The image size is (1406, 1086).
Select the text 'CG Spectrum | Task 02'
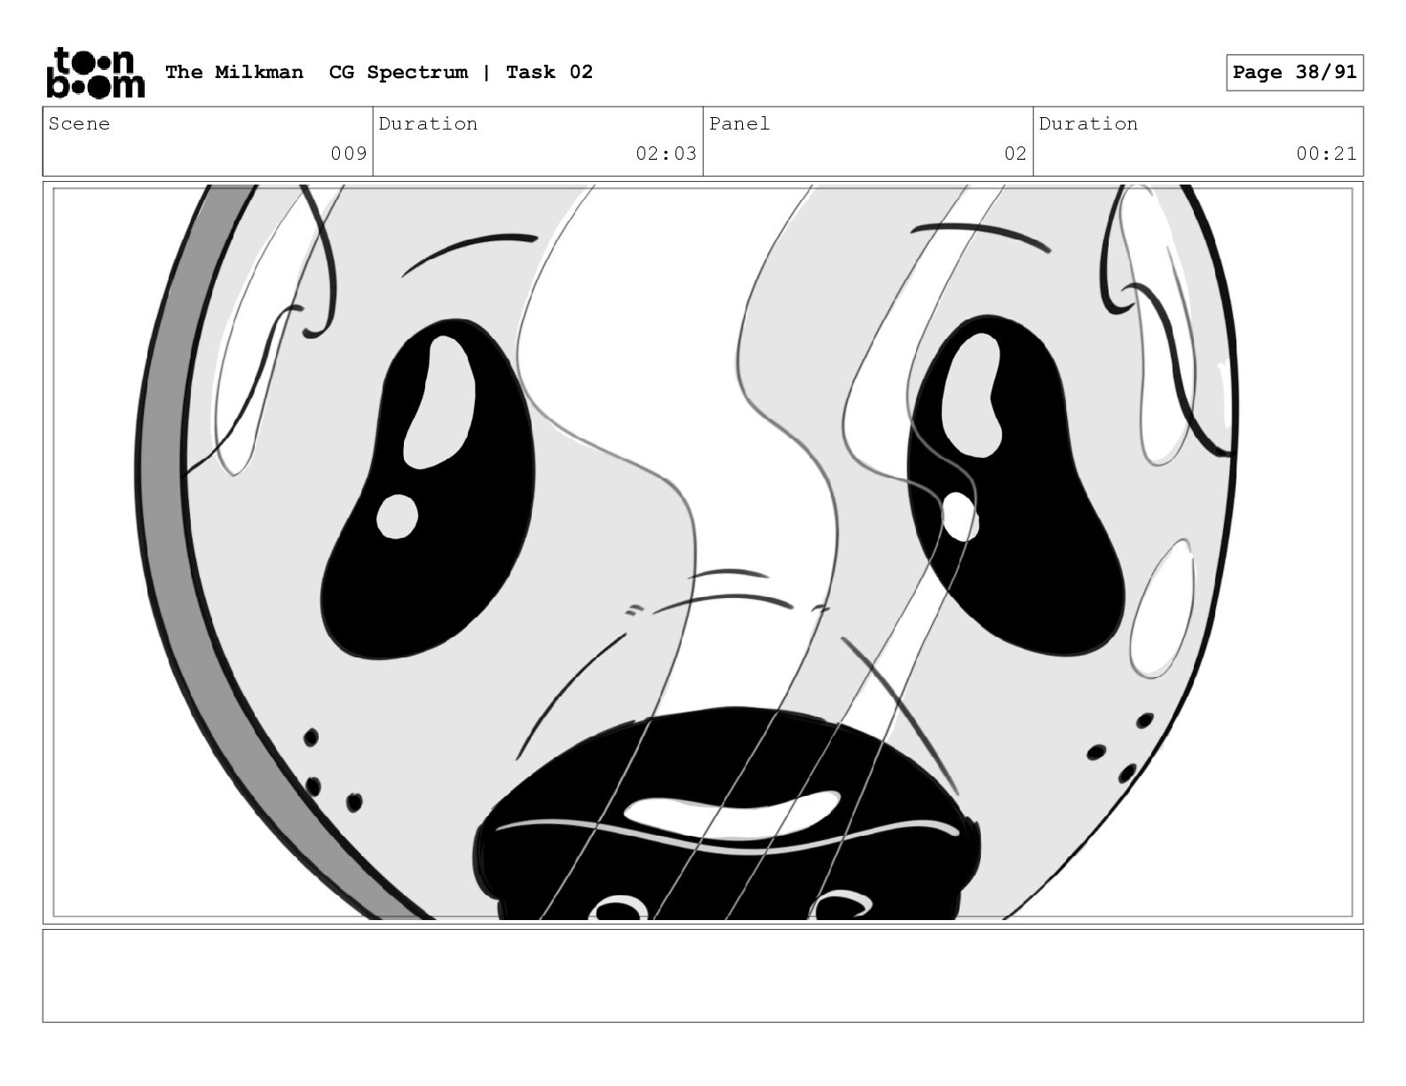pos(461,72)
